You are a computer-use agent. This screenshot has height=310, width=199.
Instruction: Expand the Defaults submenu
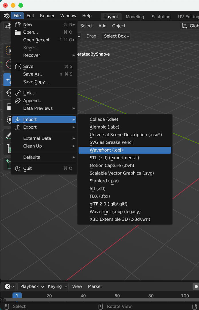[44, 157]
